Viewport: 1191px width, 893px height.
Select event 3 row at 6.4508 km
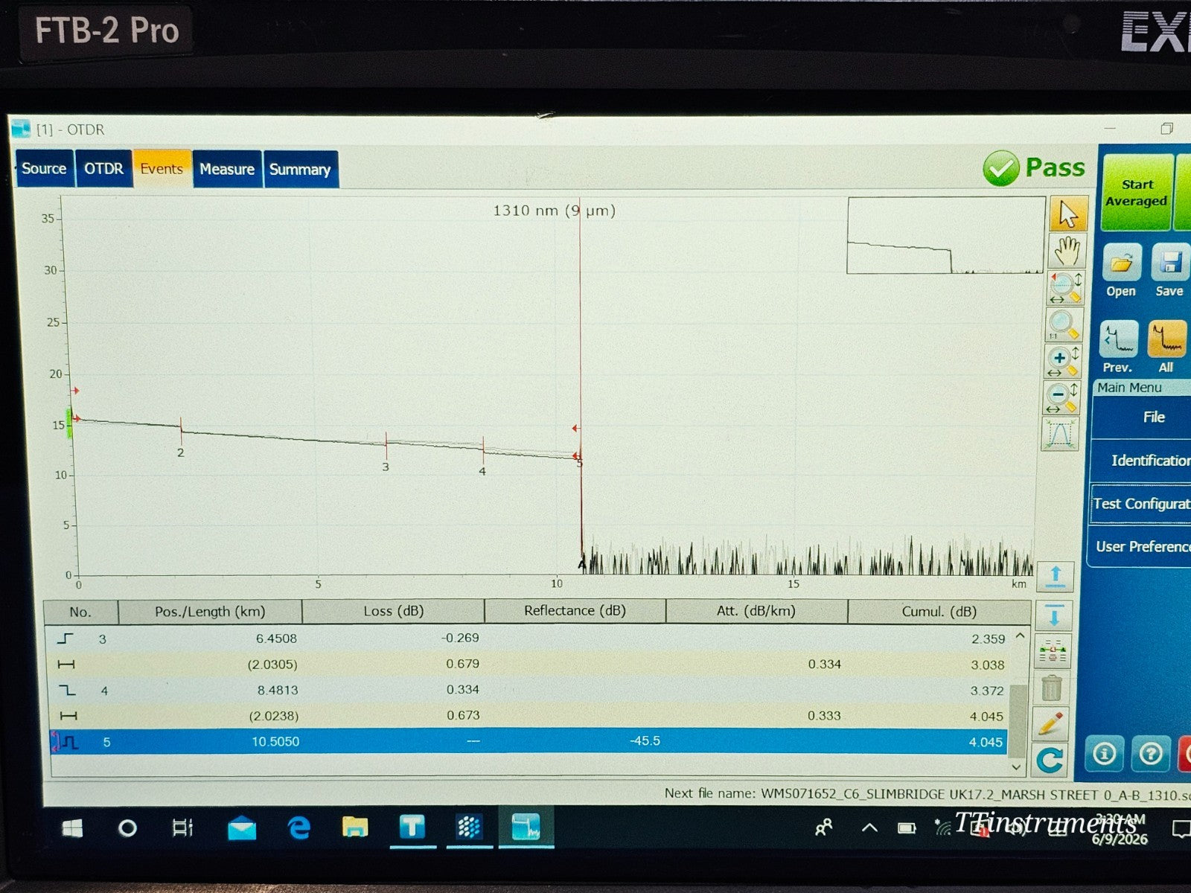coord(529,638)
